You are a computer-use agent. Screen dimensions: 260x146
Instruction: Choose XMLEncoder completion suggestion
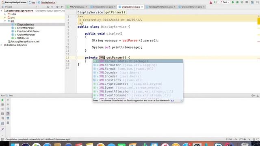click(x=138, y=76)
